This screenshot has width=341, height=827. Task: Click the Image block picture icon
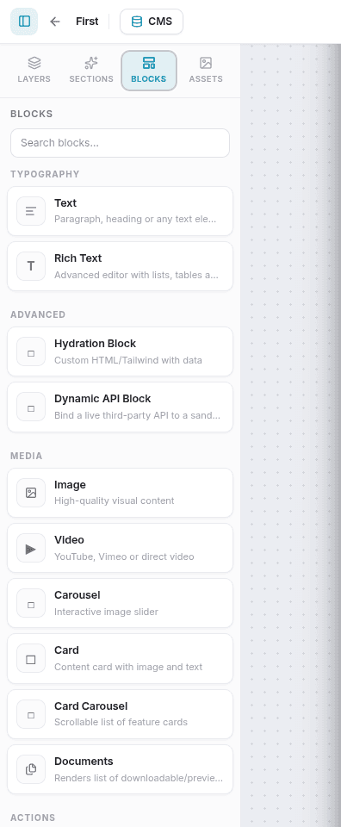coord(31,493)
